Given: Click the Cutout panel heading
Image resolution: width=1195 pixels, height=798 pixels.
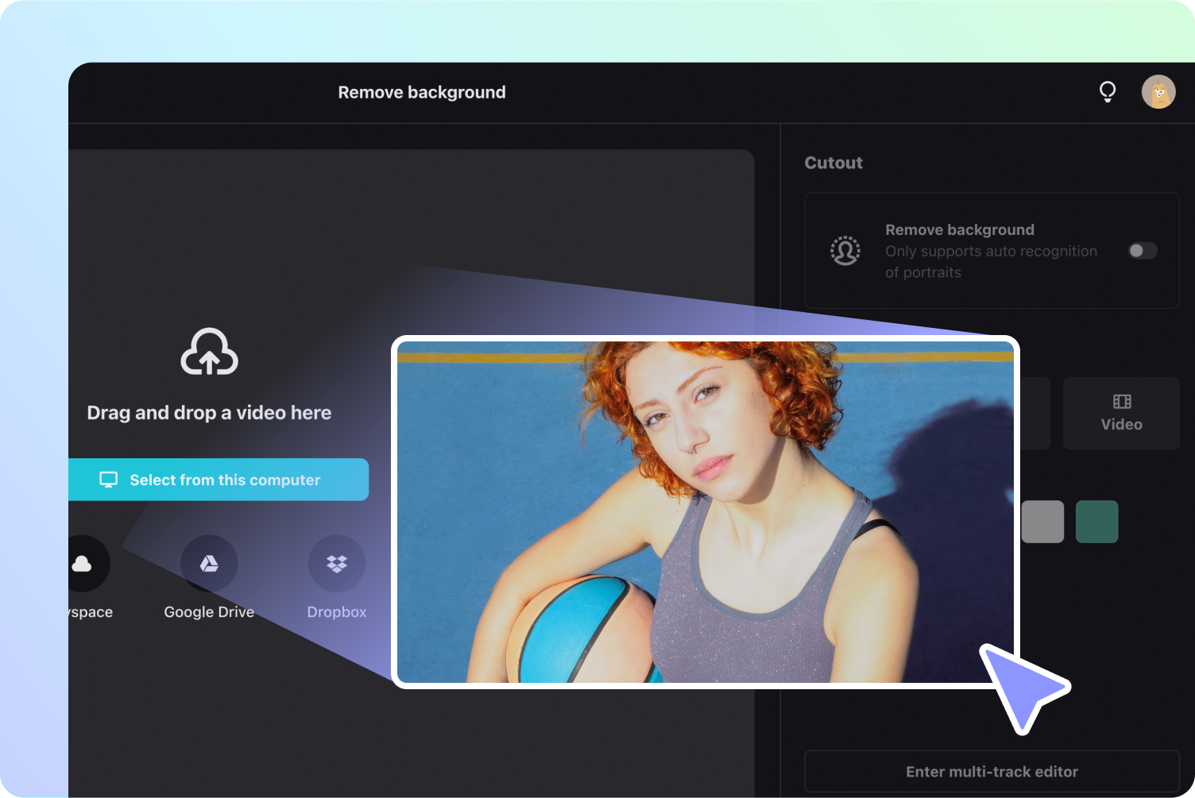Looking at the screenshot, I should [x=833, y=163].
